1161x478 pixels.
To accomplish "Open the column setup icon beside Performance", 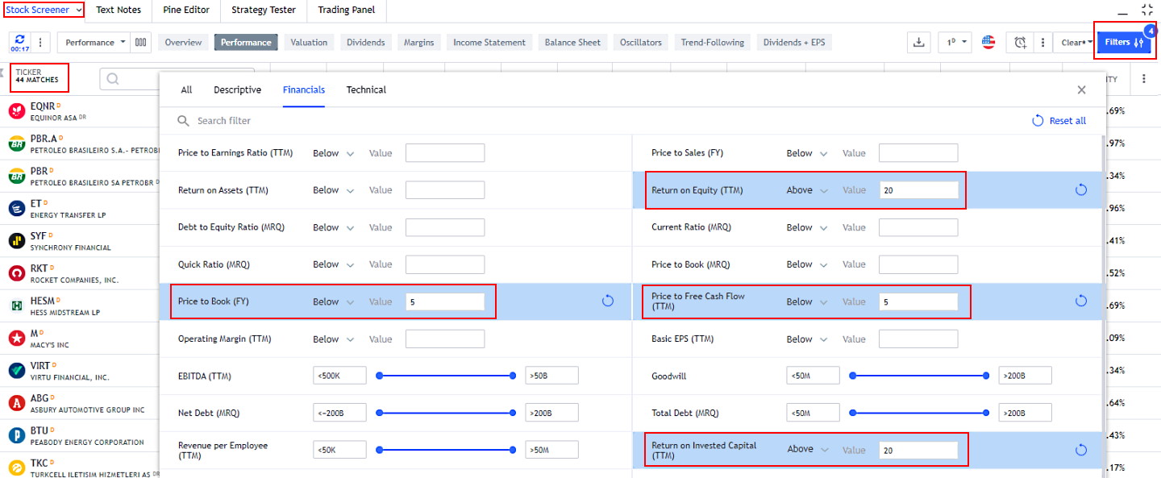I will (x=141, y=43).
